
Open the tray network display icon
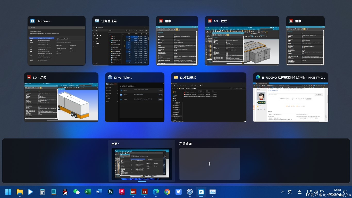coord(309,192)
